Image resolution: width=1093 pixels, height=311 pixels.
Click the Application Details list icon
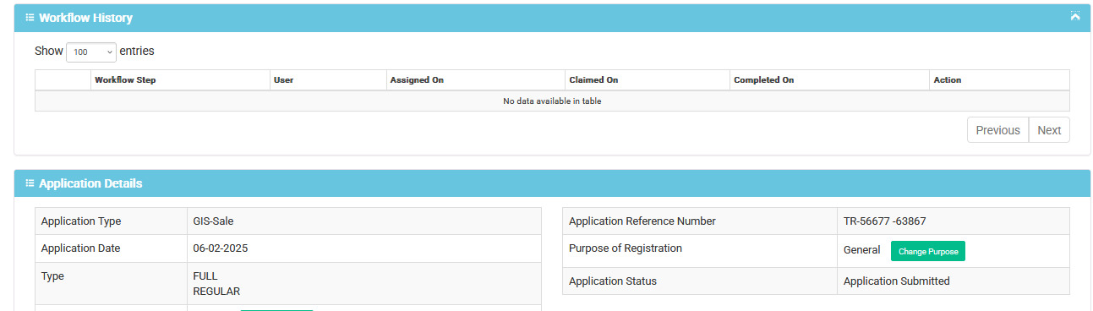tap(30, 183)
